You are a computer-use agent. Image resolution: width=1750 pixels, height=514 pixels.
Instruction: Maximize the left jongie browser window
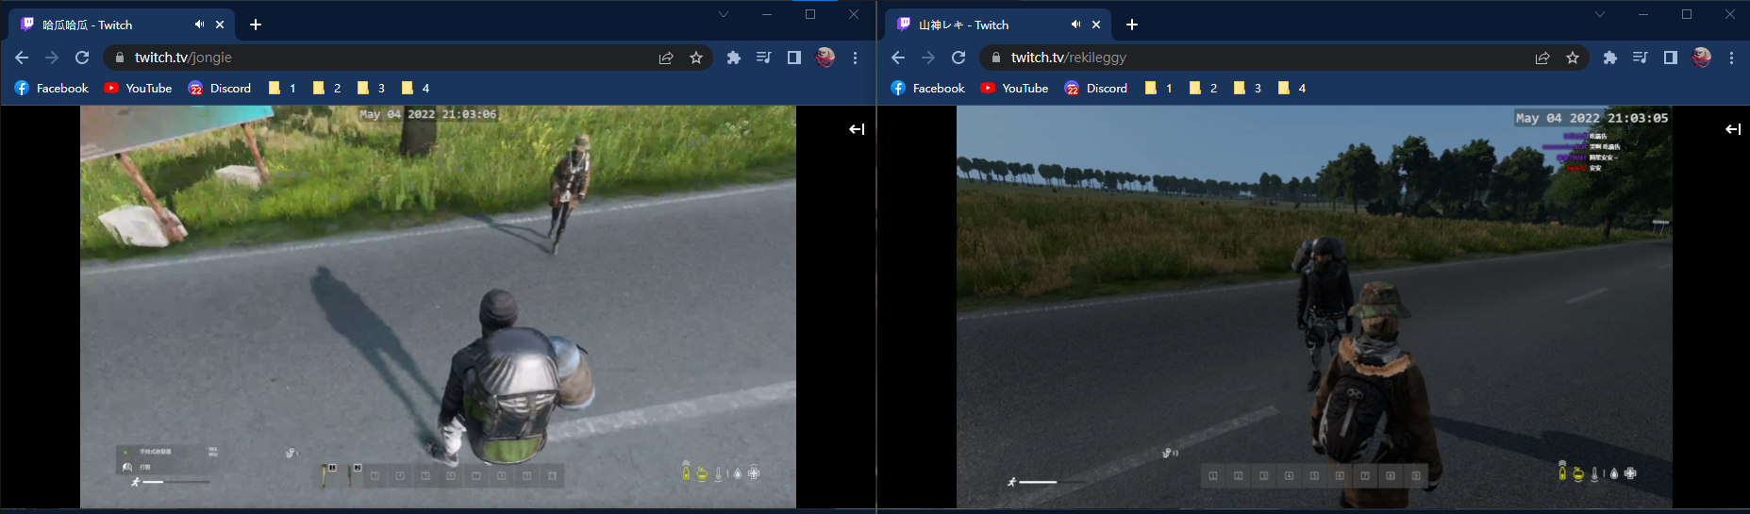(x=810, y=14)
